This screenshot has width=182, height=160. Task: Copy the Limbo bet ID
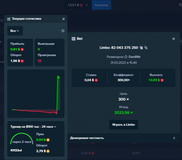click(141, 48)
